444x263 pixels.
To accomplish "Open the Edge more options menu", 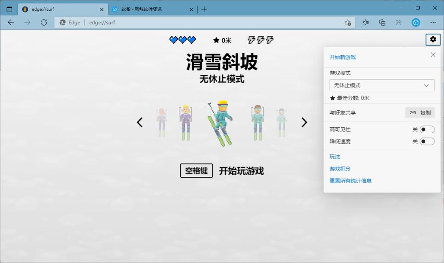I will (433, 22).
